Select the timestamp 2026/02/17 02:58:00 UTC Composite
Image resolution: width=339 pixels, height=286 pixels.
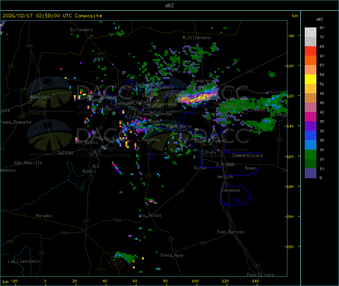click(52, 16)
